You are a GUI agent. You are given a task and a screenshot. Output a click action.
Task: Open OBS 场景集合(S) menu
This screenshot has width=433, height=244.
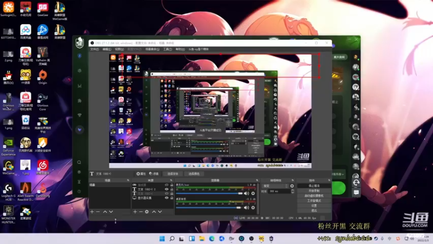point(153,49)
